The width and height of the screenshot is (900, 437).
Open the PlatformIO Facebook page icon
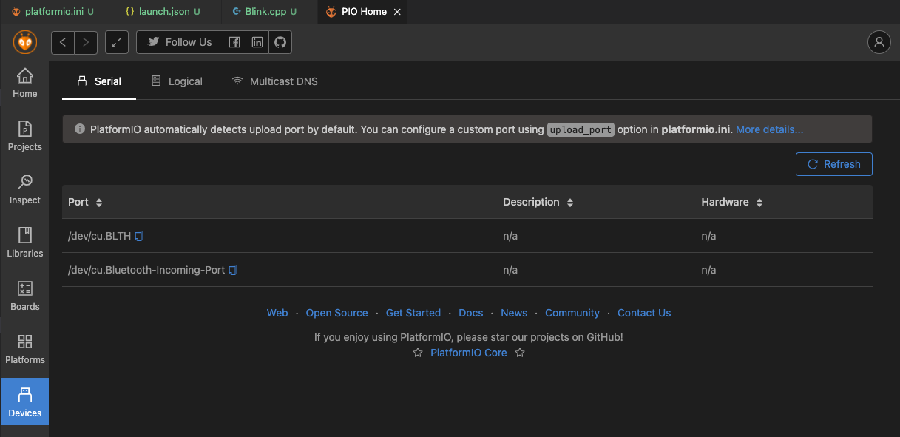pos(234,42)
